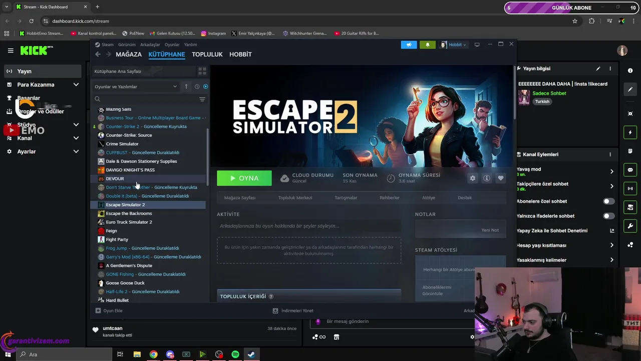Open Chrome from the Windows taskbar
Image resolution: width=641 pixels, height=361 pixels.
[x=154, y=354]
